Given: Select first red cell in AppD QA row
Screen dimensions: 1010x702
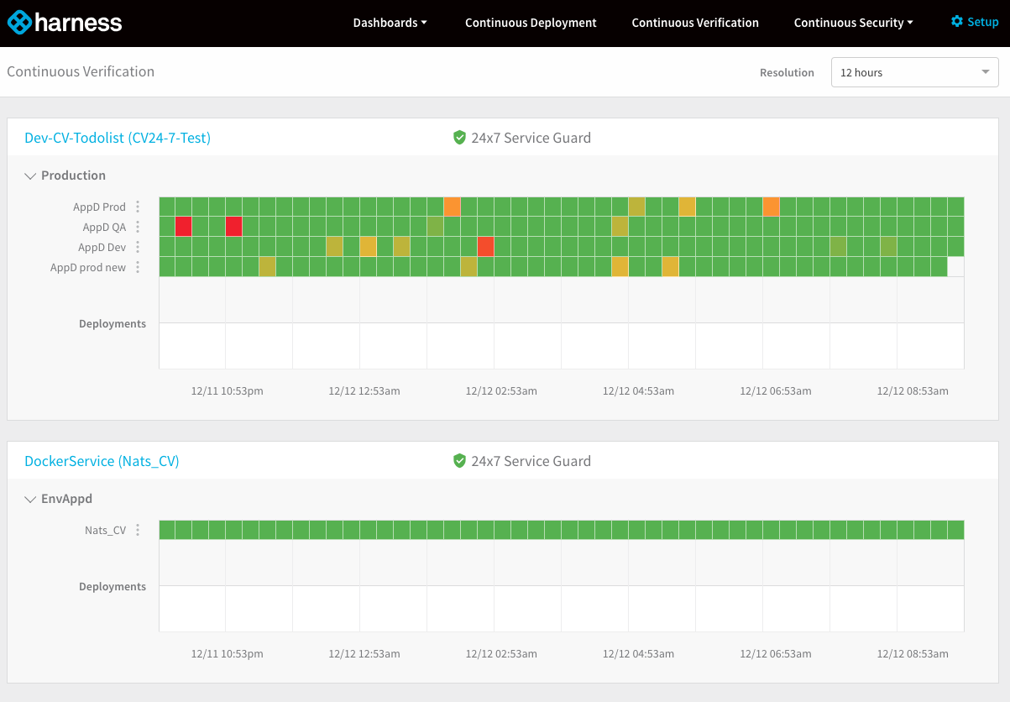Looking at the screenshot, I should click(184, 226).
